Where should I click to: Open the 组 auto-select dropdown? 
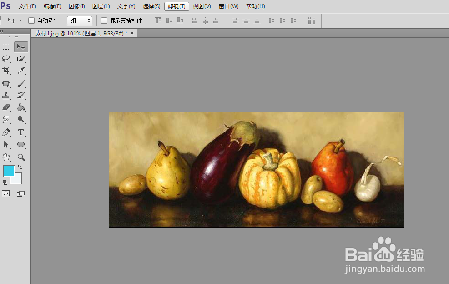pyautogui.click(x=80, y=20)
